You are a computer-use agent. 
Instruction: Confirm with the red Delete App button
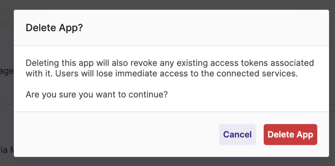(290, 134)
